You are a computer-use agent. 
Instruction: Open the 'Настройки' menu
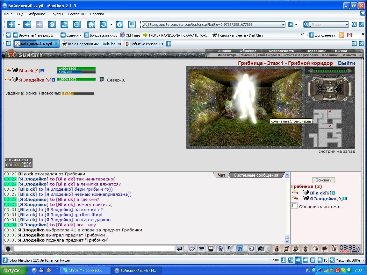76,14
